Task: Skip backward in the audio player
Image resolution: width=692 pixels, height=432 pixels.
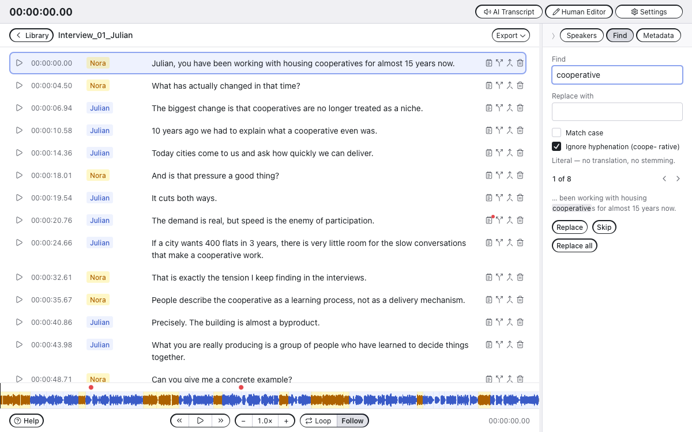Action: 179,420
